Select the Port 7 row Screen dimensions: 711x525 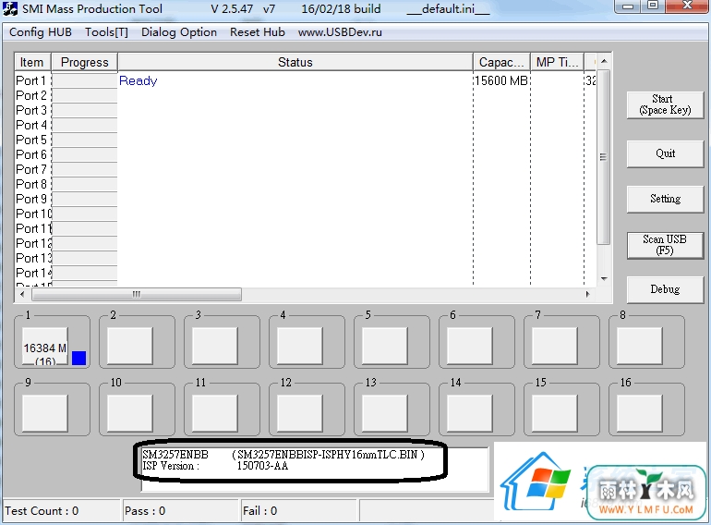(306, 170)
